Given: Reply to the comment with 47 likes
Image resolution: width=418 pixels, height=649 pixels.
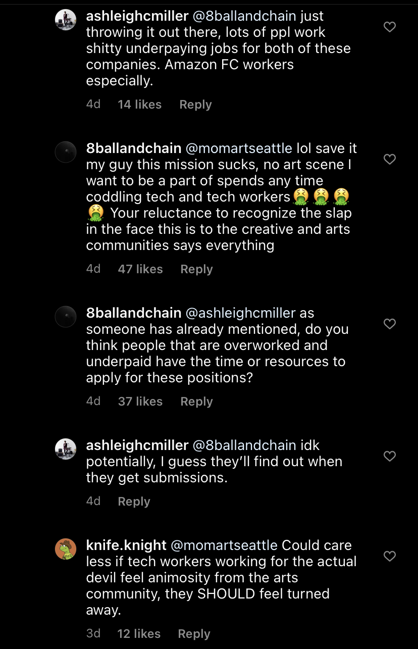Looking at the screenshot, I should (196, 269).
